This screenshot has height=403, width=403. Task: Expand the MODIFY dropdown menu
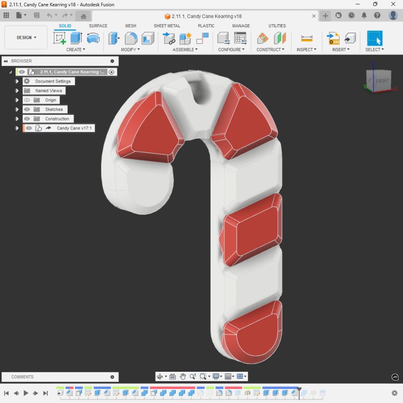click(130, 50)
